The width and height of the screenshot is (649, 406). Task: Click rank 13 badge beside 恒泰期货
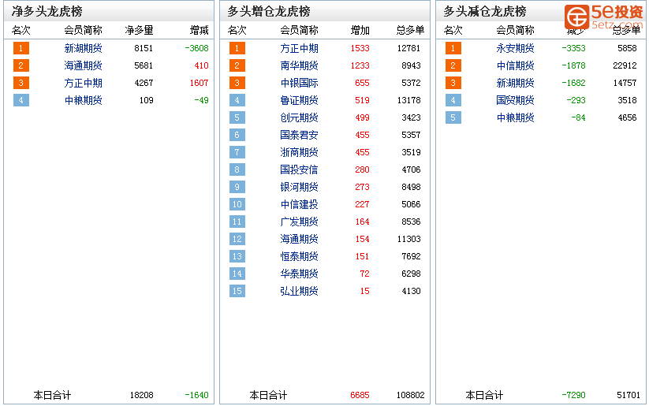[x=237, y=257]
